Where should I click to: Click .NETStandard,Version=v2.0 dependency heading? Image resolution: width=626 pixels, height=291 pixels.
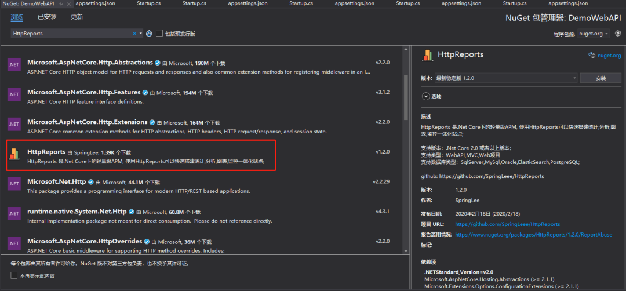click(458, 272)
